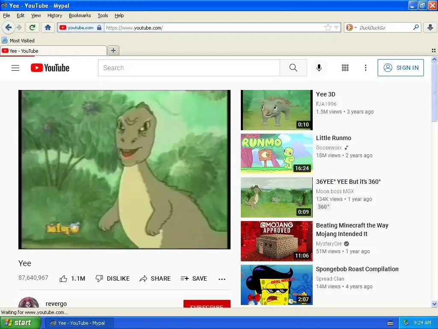This screenshot has height=329, width=438.
Task: Click the Spongebob Roast Compilation title
Action: (x=357, y=269)
